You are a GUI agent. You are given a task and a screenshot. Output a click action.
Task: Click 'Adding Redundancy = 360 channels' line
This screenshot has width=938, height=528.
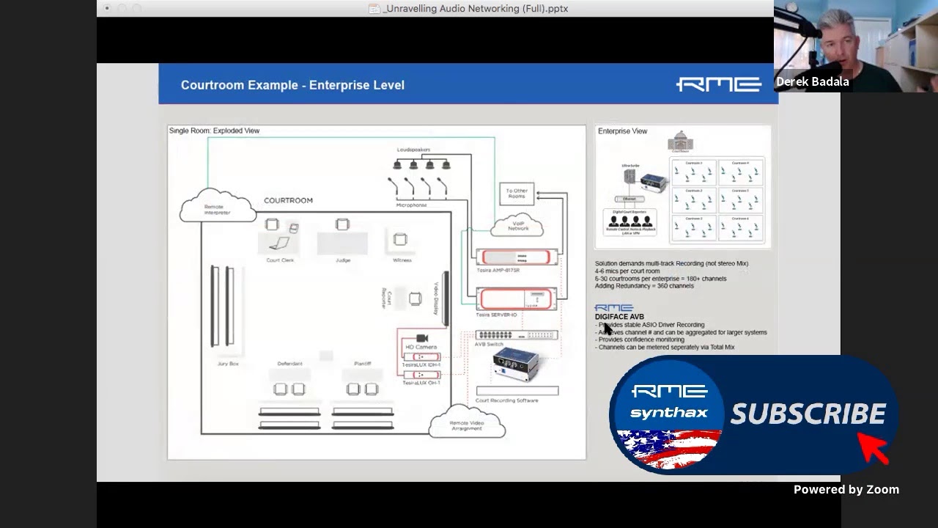click(644, 286)
